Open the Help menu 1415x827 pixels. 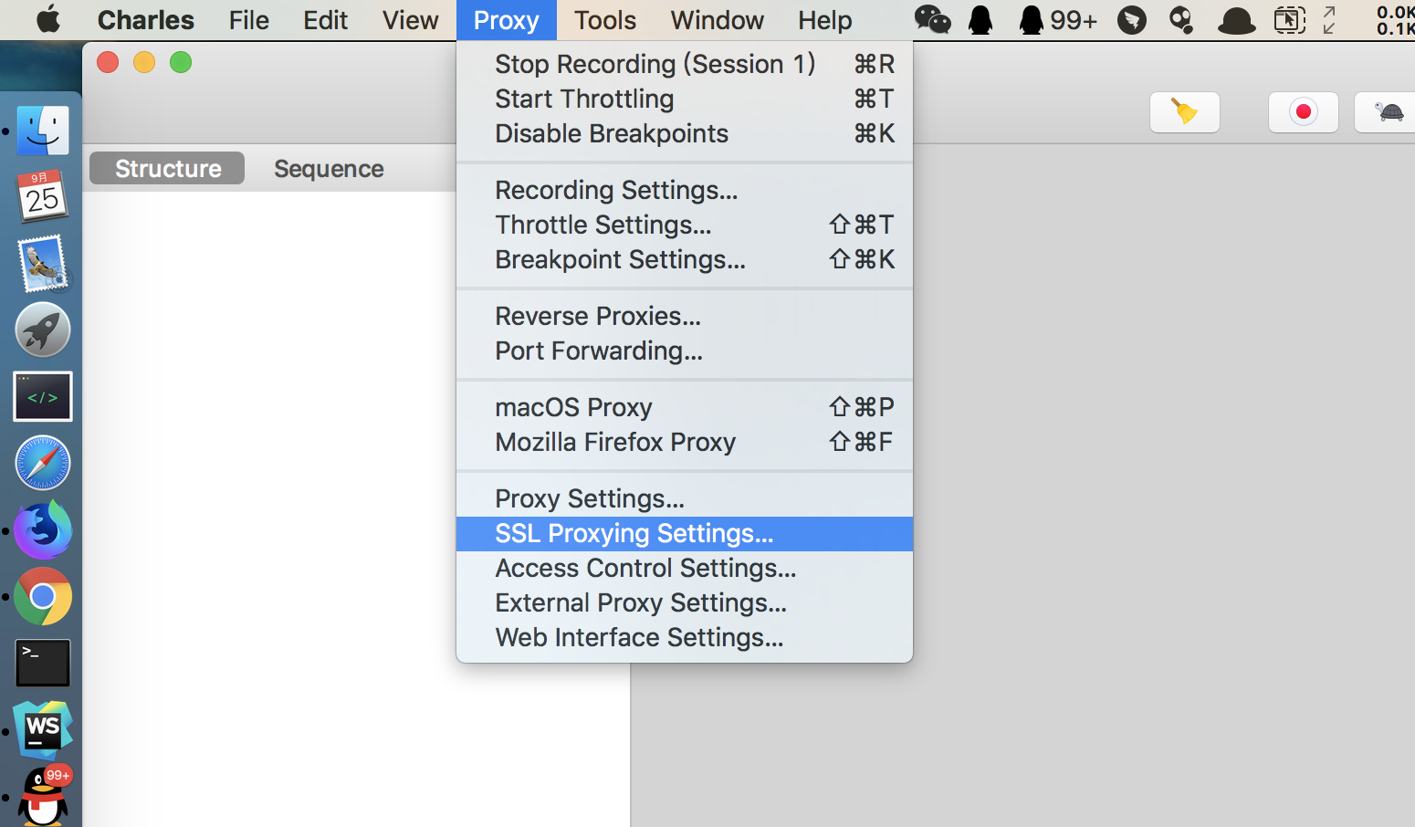[x=825, y=20]
